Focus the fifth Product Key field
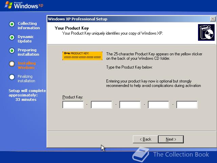Image resolution: width=217 pixels, height=163 pixels. click(187, 105)
